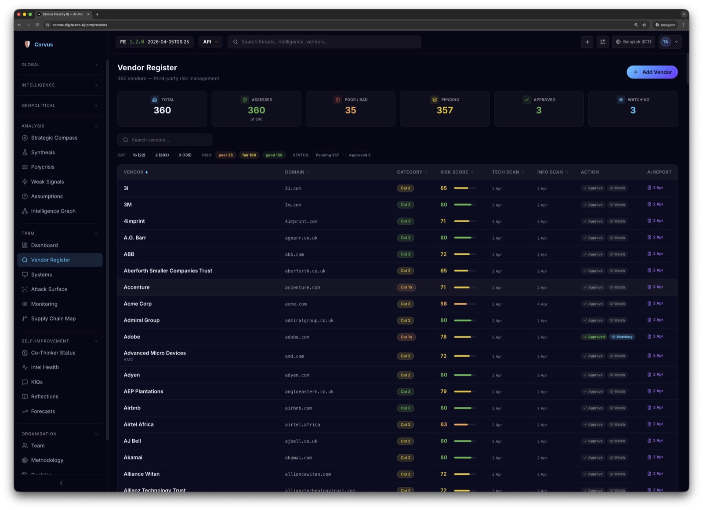Click the Add Vendor button
This screenshot has width=703, height=510.
coord(652,72)
